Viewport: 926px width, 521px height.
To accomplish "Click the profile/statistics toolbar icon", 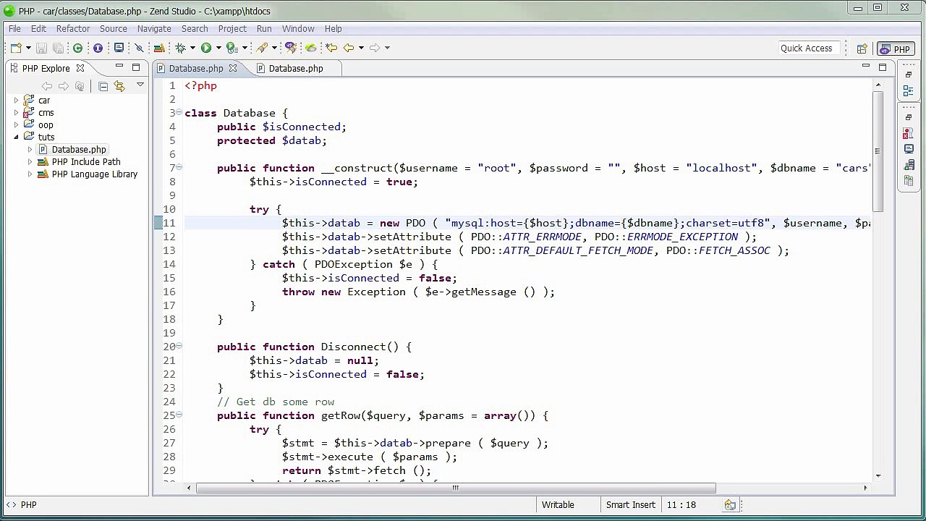I will [160, 48].
